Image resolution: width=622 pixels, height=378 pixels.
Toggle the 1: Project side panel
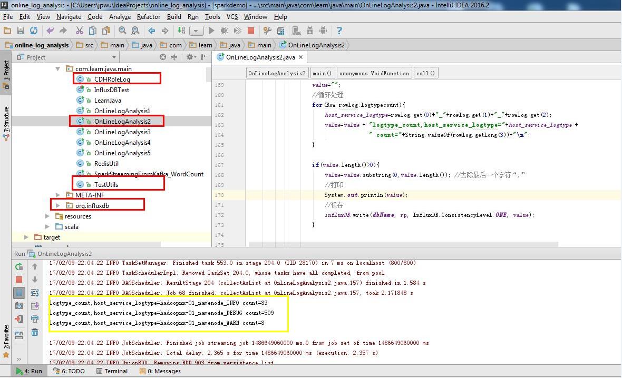click(6, 73)
